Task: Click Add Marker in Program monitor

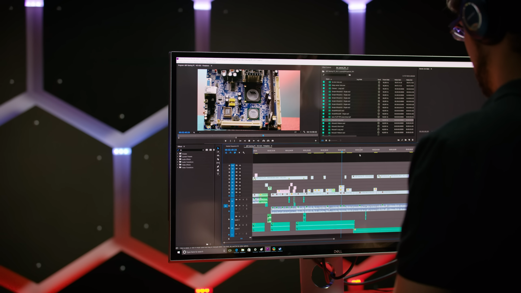Action: click(x=226, y=141)
